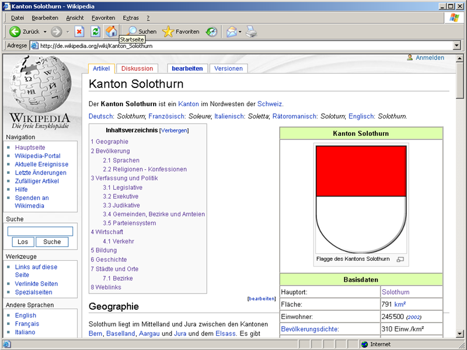
Task: Open the address bar dropdown list
Action: pyautogui.click(x=456, y=45)
